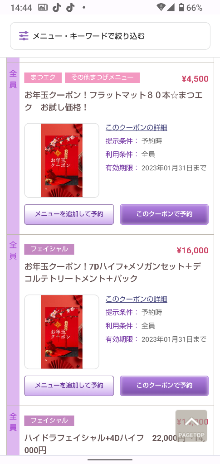Select フェイシャル tag on ¥16,000 coupon
Image resolution: width=220 pixels, height=464 pixels.
pyautogui.click(x=49, y=249)
